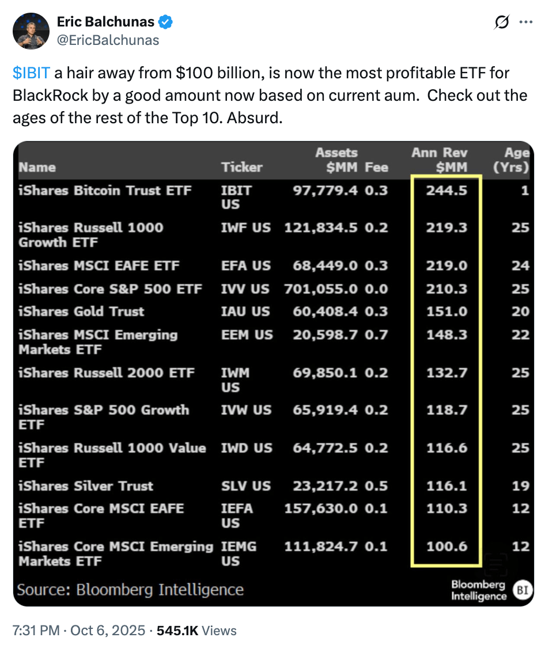The image size is (545, 645).
Task: Click the circular BI logo in the image
Action: (521, 590)
